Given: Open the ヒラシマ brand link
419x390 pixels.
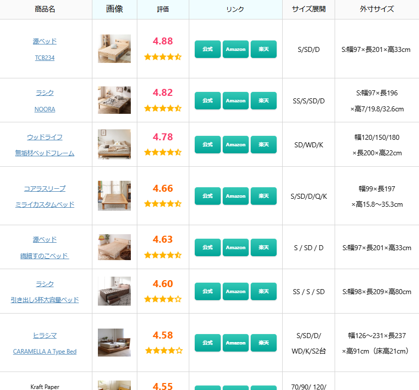Looking at the screenshot, I should tap(44, 335).
